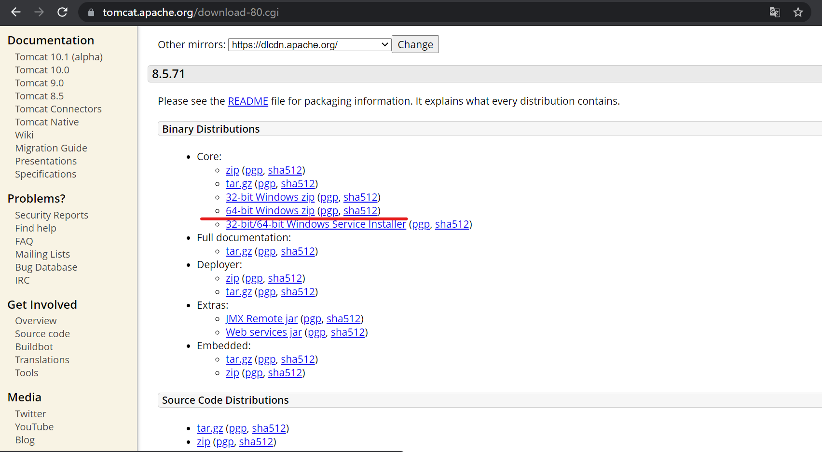The width and height of the screenshot is (822, 452).
Task: Open Source code under Get Involved
Action: (42, 334)
